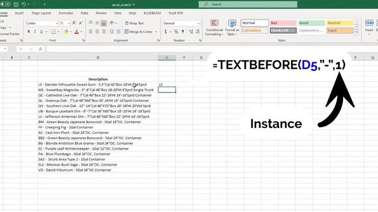Click the Decrease Indent icon
This screenshot has height=212, width=378.
click(x=112, y=31)
